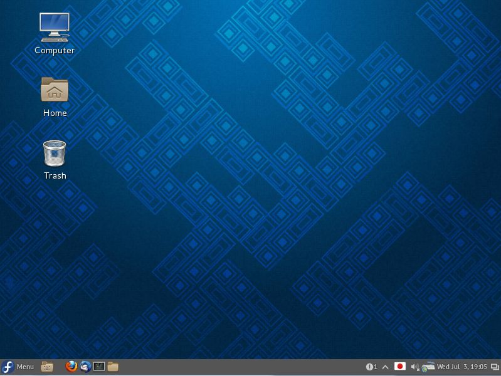Launch Thunderbird mail from the panel
The image size is (501, 376).
pyautogui.click(x=85, y=367)
